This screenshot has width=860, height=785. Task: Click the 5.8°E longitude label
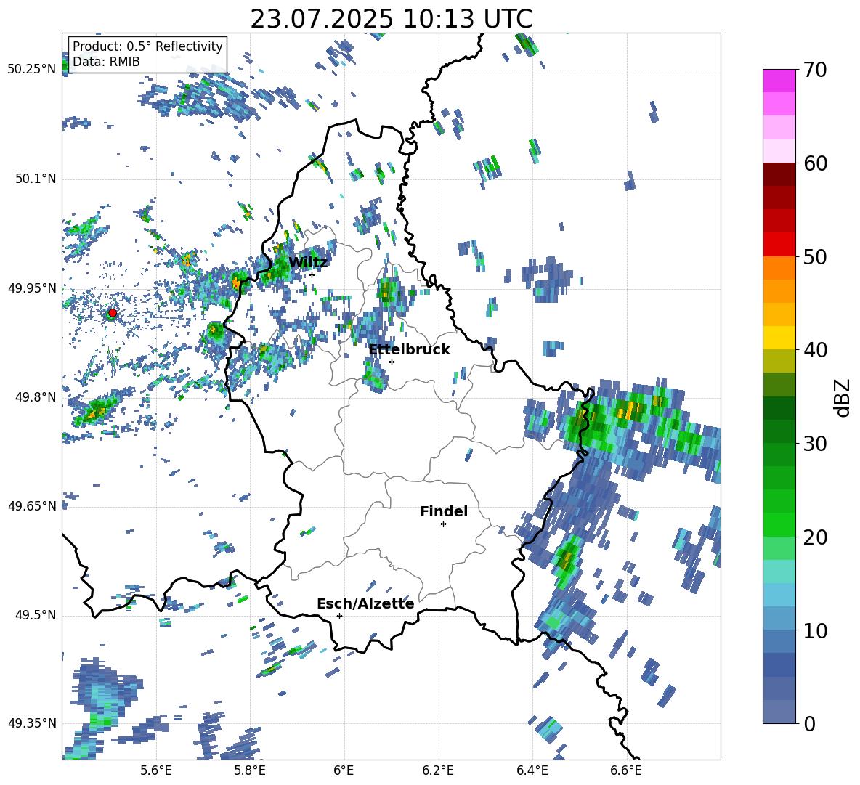coord(250,771)
